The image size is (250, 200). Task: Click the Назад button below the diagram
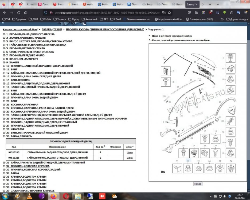tap(198, 184)
